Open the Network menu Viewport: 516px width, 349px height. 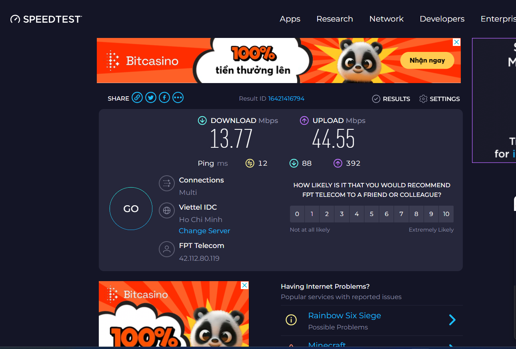click(x=386, y=19)
